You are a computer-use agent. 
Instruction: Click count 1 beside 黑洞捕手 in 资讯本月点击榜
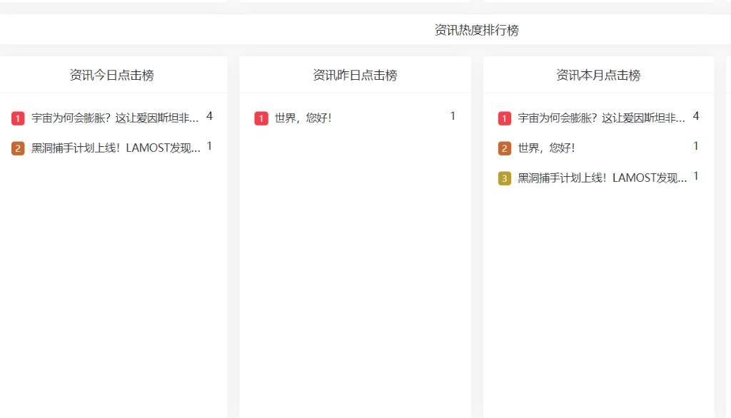(696, 176)
